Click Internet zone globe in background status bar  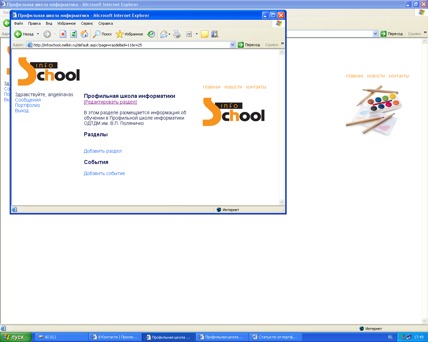(x=361, y=329)
